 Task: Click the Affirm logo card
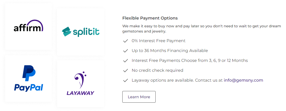click(x=28, y=27)
